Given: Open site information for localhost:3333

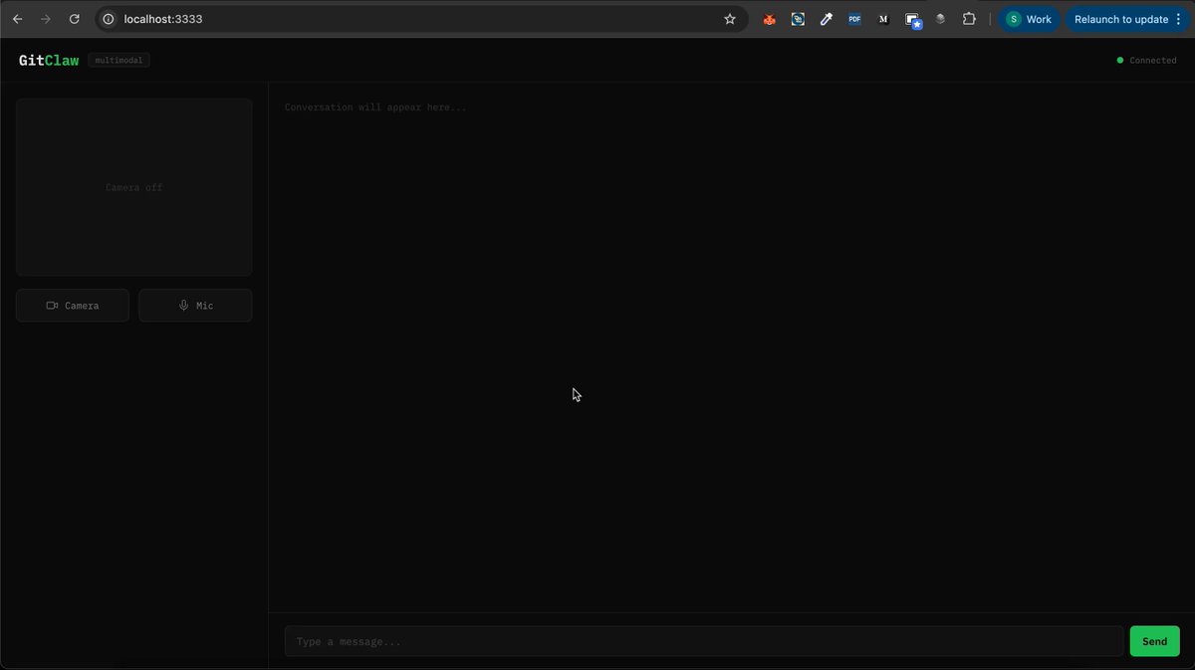Looking at the screenshot, I should 107,18.
